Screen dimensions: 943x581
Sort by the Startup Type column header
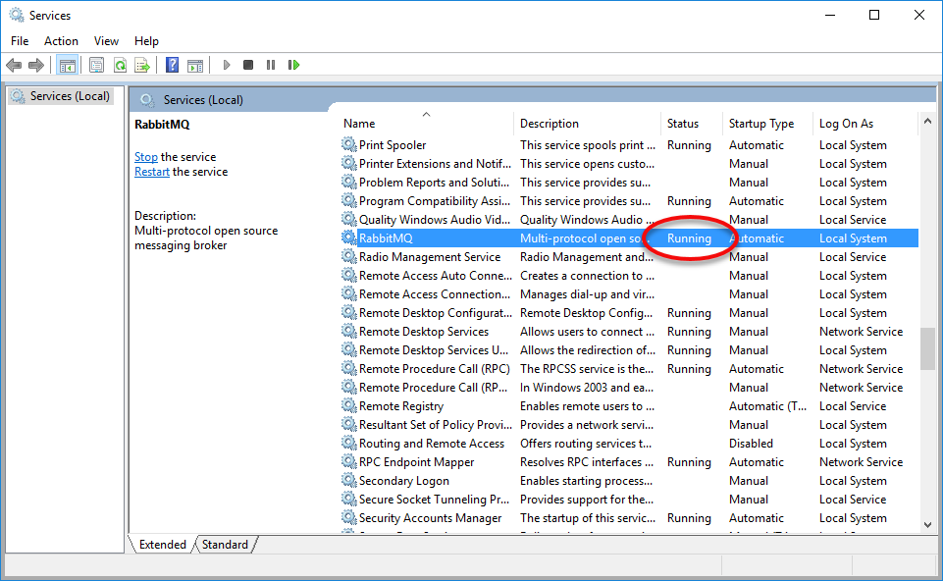[760, 123]
